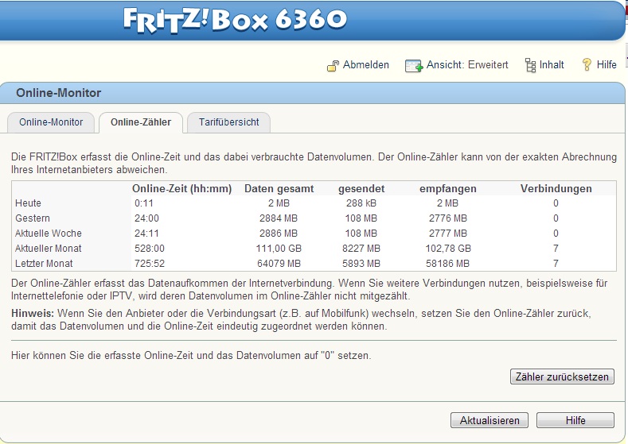
Task: Select the Verbindungen column header
Action: (556, 188)
